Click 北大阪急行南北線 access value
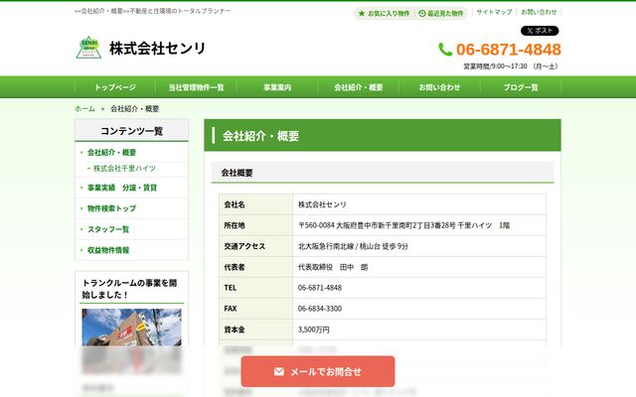Viewport: 636px width, 397px height. click(353, 246)
